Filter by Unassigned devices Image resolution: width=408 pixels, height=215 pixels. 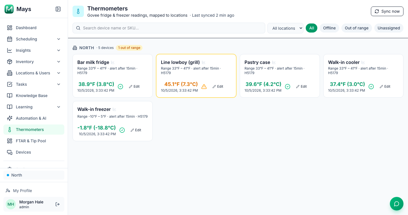[x=389, y=28]
